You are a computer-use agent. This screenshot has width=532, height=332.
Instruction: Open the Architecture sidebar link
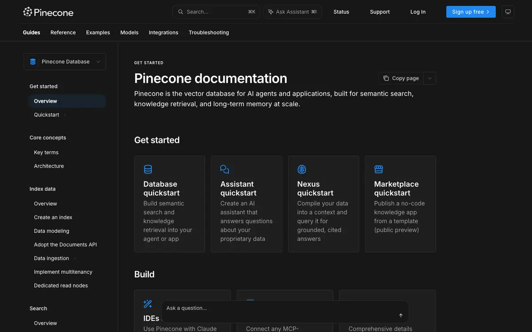click(x=49, y=166)
